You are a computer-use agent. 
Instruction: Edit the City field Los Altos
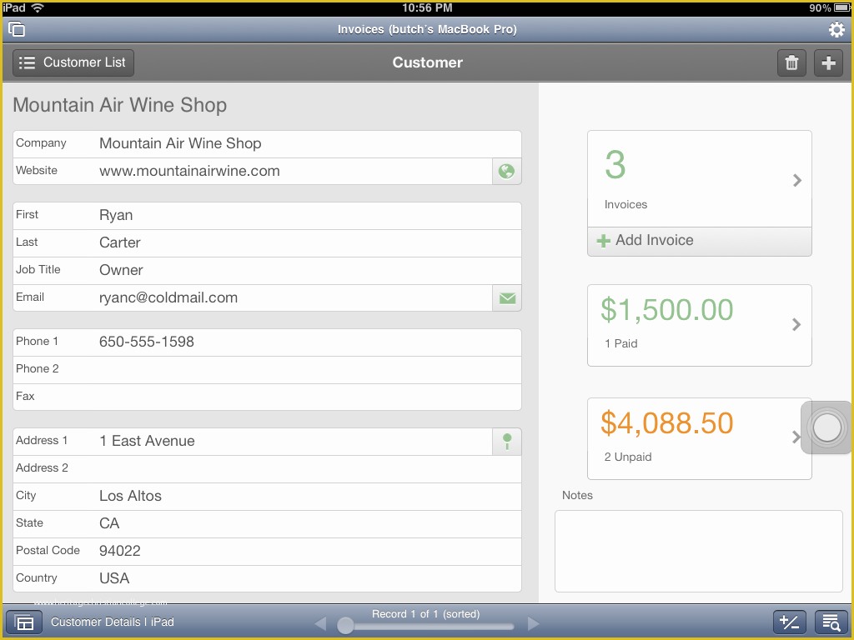[x=267, y=497]
